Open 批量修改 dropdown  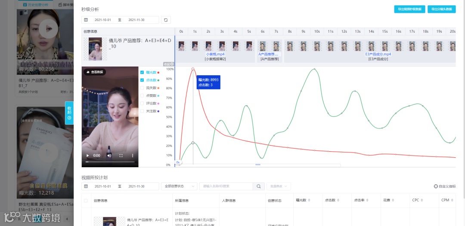[x=279, y=186]
